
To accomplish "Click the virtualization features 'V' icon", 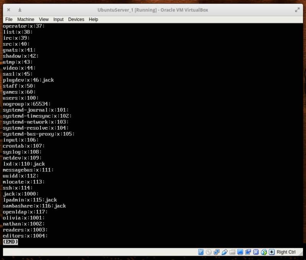I will [256, 252].
